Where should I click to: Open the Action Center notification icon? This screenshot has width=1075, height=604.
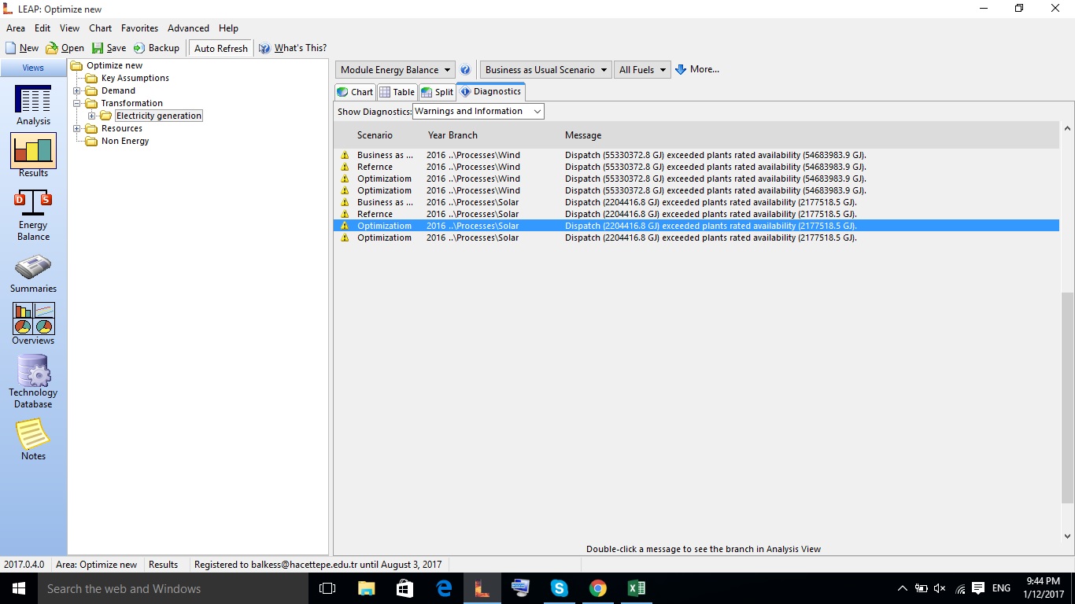click(978, 588)
